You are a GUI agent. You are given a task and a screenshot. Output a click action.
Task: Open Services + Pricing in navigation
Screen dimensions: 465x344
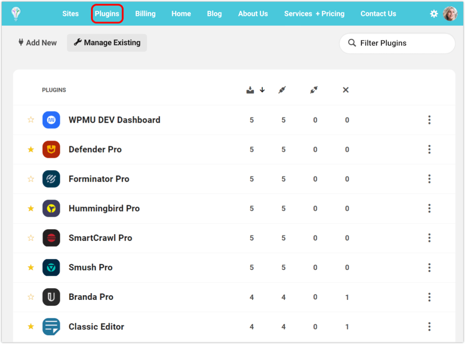[x=314, y=14]
